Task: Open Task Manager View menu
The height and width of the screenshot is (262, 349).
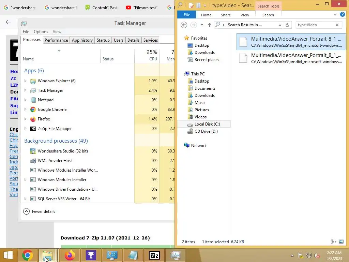Action: (x=57, y=32)
